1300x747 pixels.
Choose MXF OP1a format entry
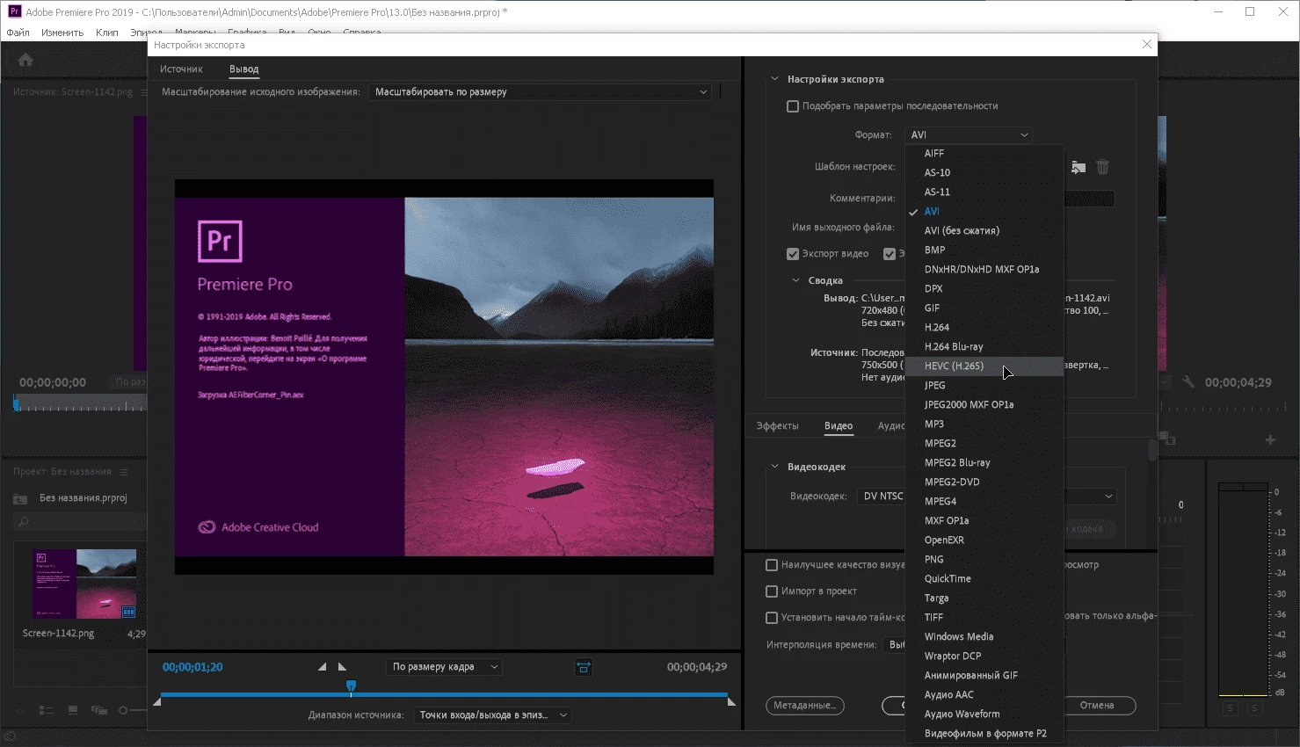pyautogui.click(x=984, y=520)
